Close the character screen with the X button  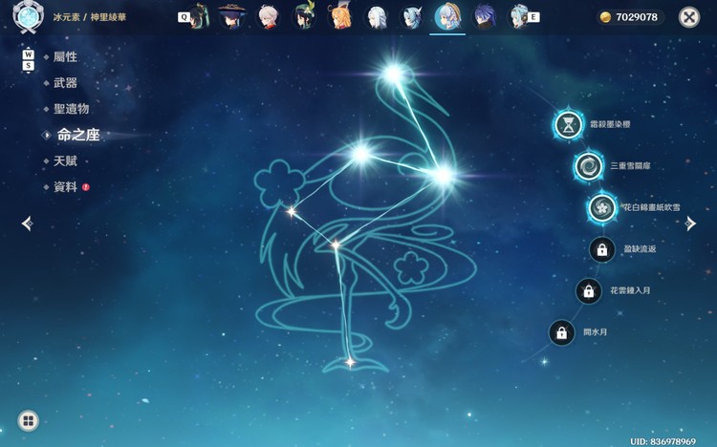tap(689, 18)
